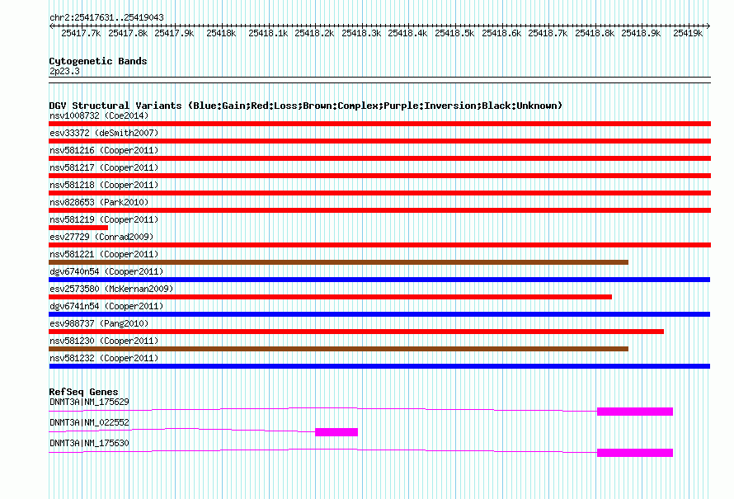Click the nsv581219 (Cooper2011) label
Screen dimensions: 734x499
(x=104, y=219)
